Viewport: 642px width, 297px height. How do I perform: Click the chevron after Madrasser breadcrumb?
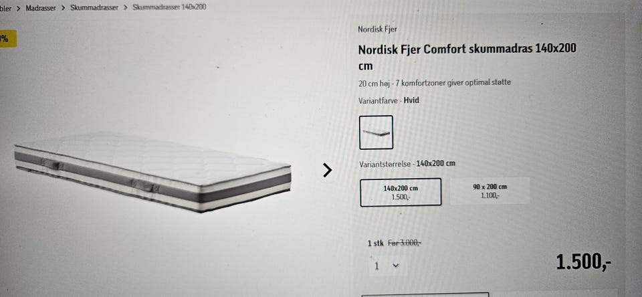(x=63, y=8)
